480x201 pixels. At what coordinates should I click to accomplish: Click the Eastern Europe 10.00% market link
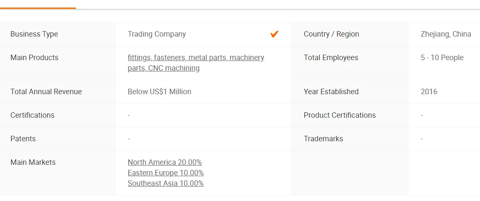(165, 173)
